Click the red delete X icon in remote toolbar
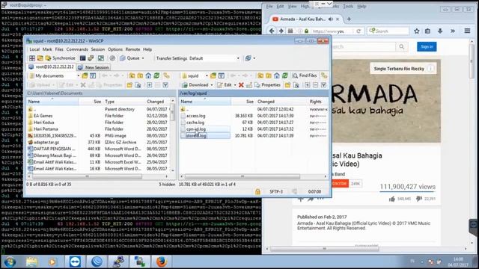 (241, 84)
